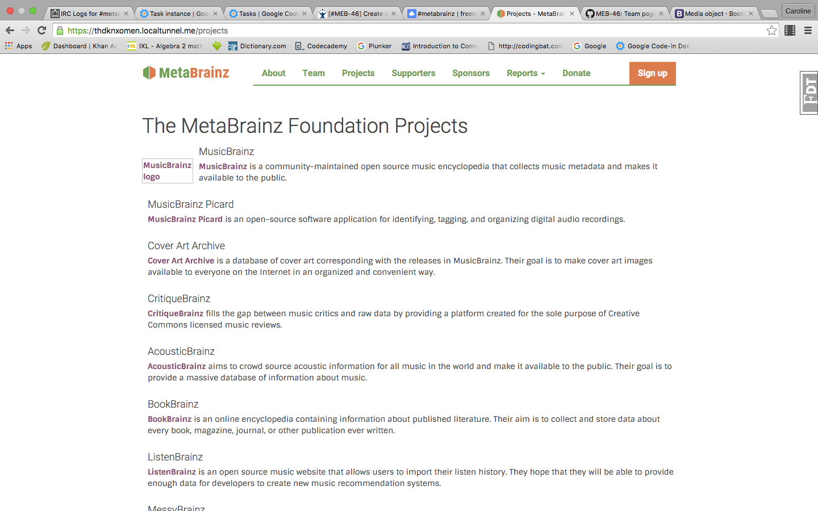This screenshot has height=511, width=818.
Task: Open the Apps bookmarks shortcut
Action: pyautogui.click(x=18, y=46)
